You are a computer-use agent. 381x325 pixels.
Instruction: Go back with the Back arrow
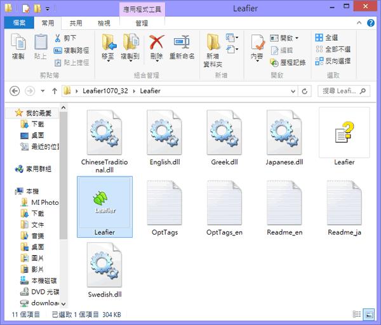pos(15,91)
